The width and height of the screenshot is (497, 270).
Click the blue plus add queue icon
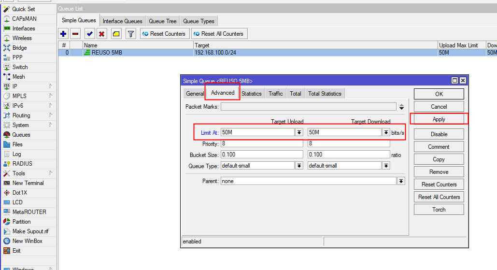[x=63, y=34]
